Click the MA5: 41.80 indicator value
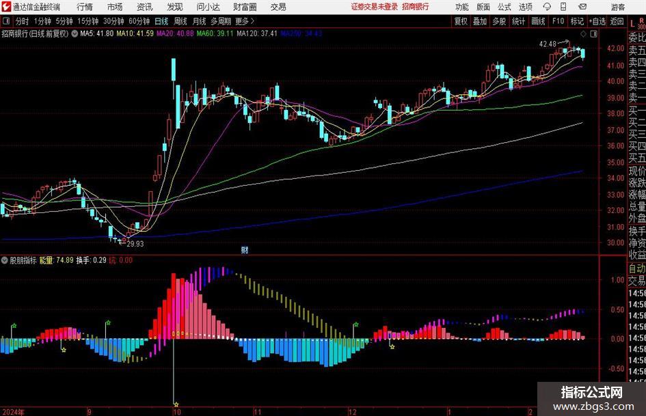The height and width of the screenshot is (416, 646). pos(97,33)
